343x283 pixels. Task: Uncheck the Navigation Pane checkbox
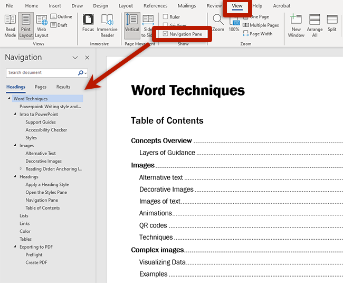tap(165, 34)
